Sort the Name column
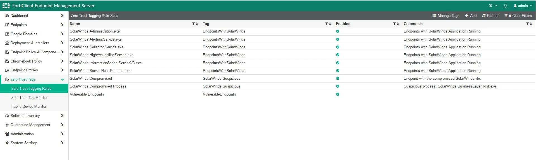Viewport: 536px width, 160px height. coord(197,24)
